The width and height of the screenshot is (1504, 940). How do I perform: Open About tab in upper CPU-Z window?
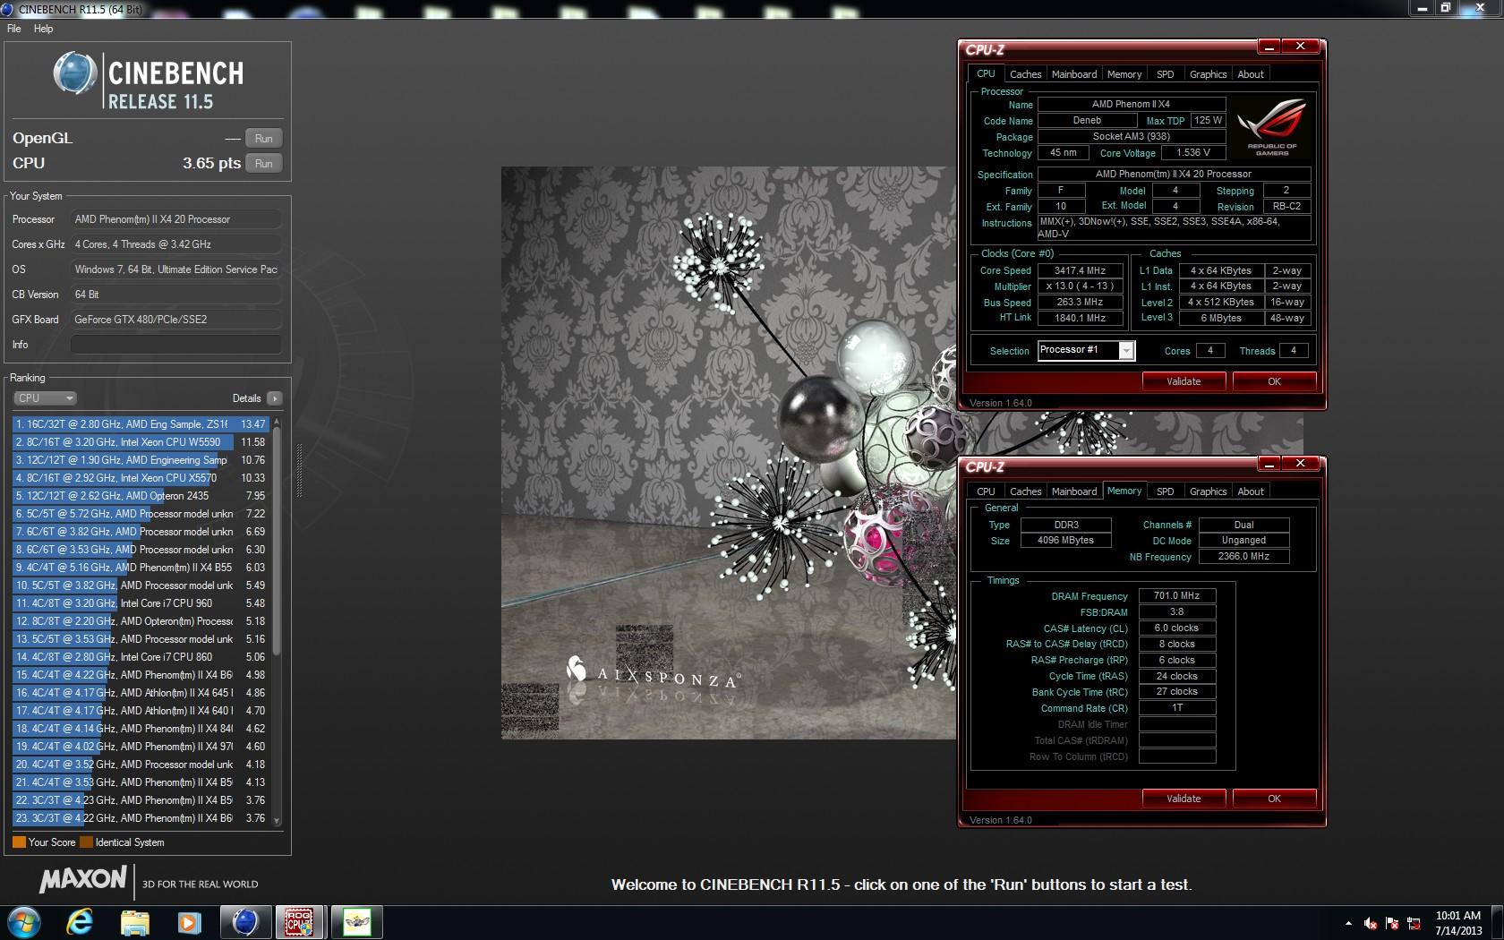tap(1251, 74)
